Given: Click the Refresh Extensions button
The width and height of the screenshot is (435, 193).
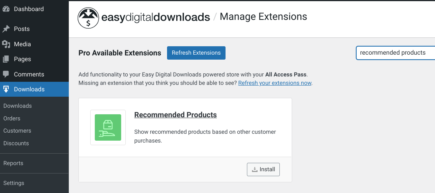Looking at the screenshot, I should click(196, 53).
